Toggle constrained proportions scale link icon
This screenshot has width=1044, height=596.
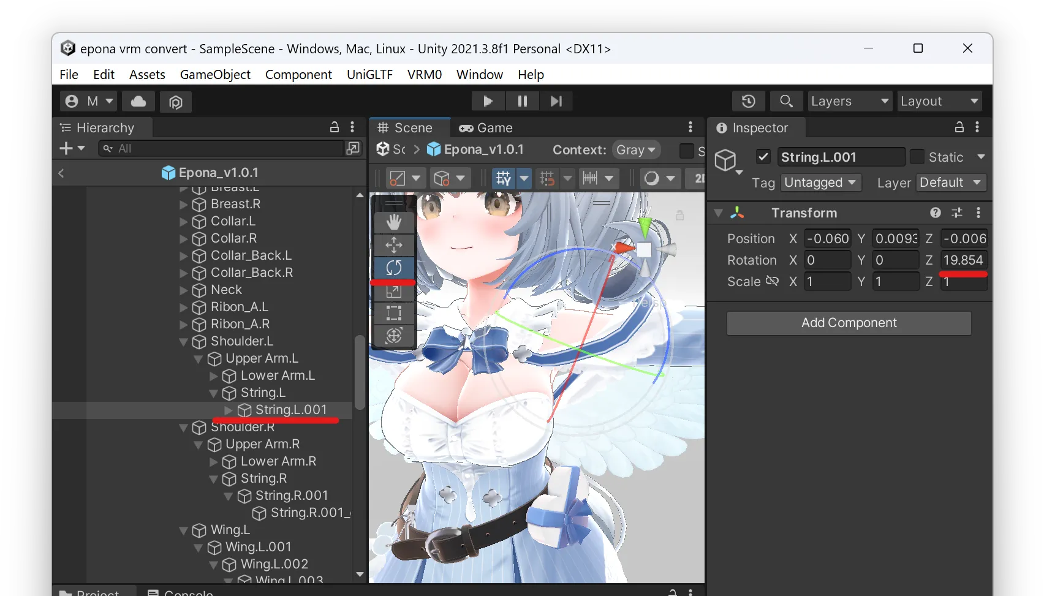pos(772,281)
